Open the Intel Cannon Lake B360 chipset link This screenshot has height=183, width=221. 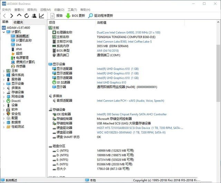pos(124,42)
